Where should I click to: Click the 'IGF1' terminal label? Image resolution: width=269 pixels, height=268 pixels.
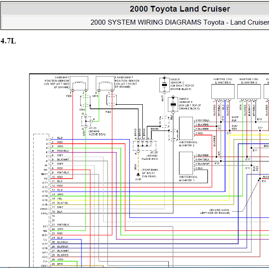pos(45,253)
